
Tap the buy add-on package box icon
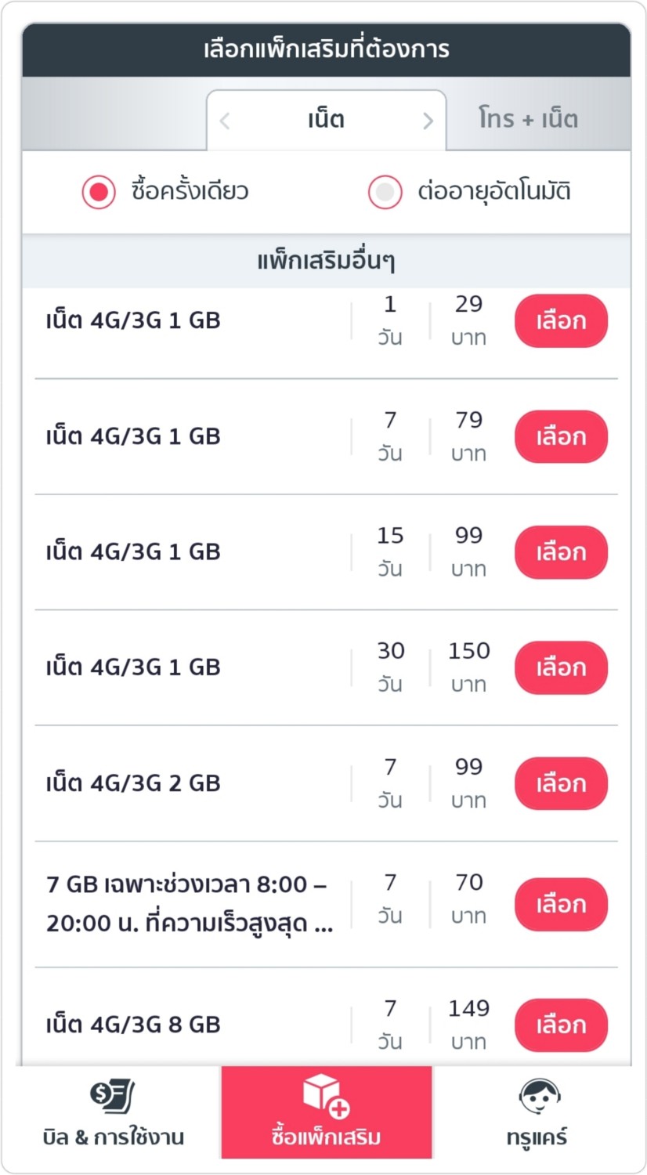[x=326, y=1095]
